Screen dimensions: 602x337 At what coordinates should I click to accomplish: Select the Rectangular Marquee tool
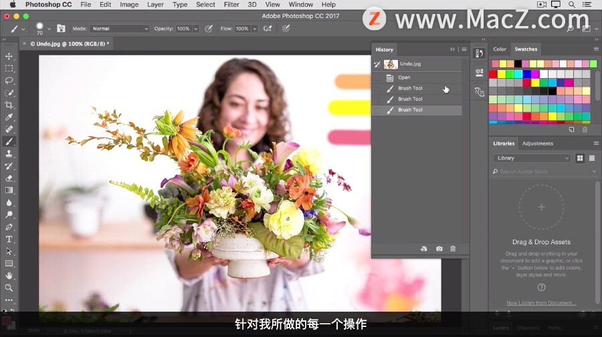[x=9, y=69]
